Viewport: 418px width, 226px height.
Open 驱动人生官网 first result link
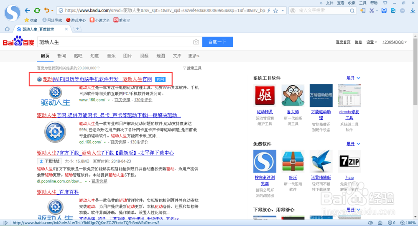[x=97, y=79]
